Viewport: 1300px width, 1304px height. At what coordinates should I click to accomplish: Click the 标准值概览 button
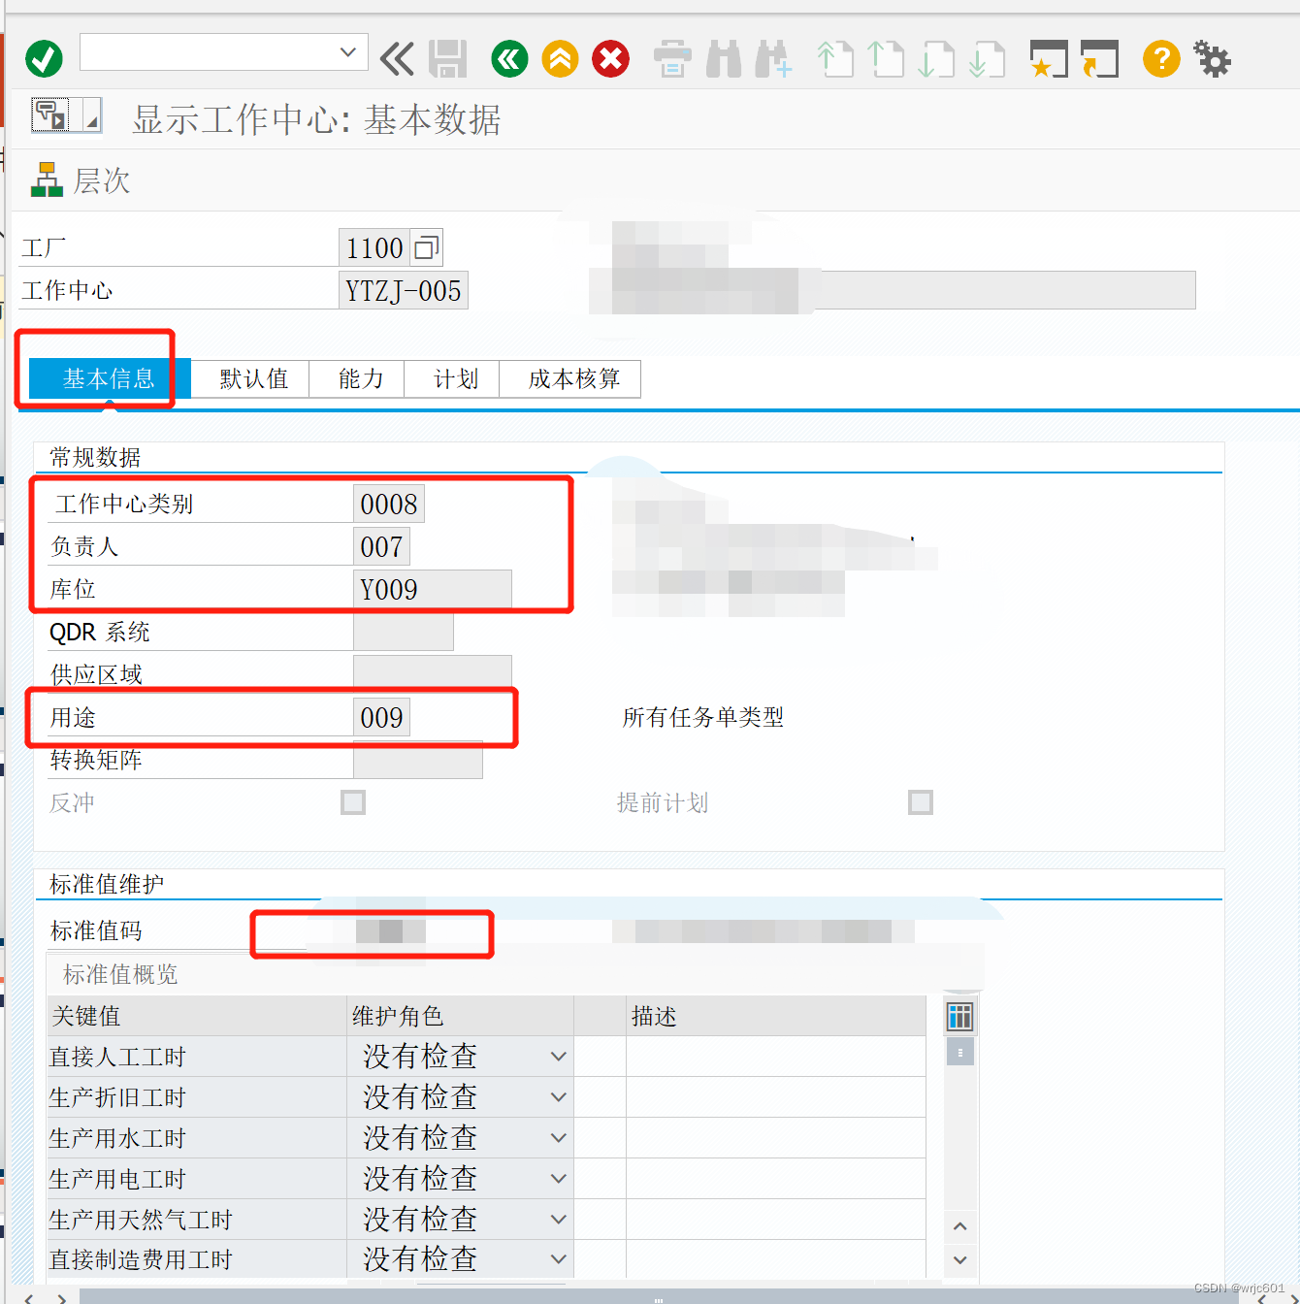pos(120,974)
